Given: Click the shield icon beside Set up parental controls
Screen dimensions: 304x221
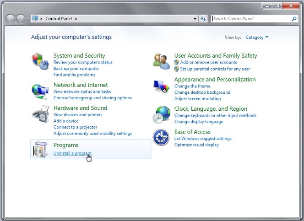Looking at the screenshot, I should 176,69.
